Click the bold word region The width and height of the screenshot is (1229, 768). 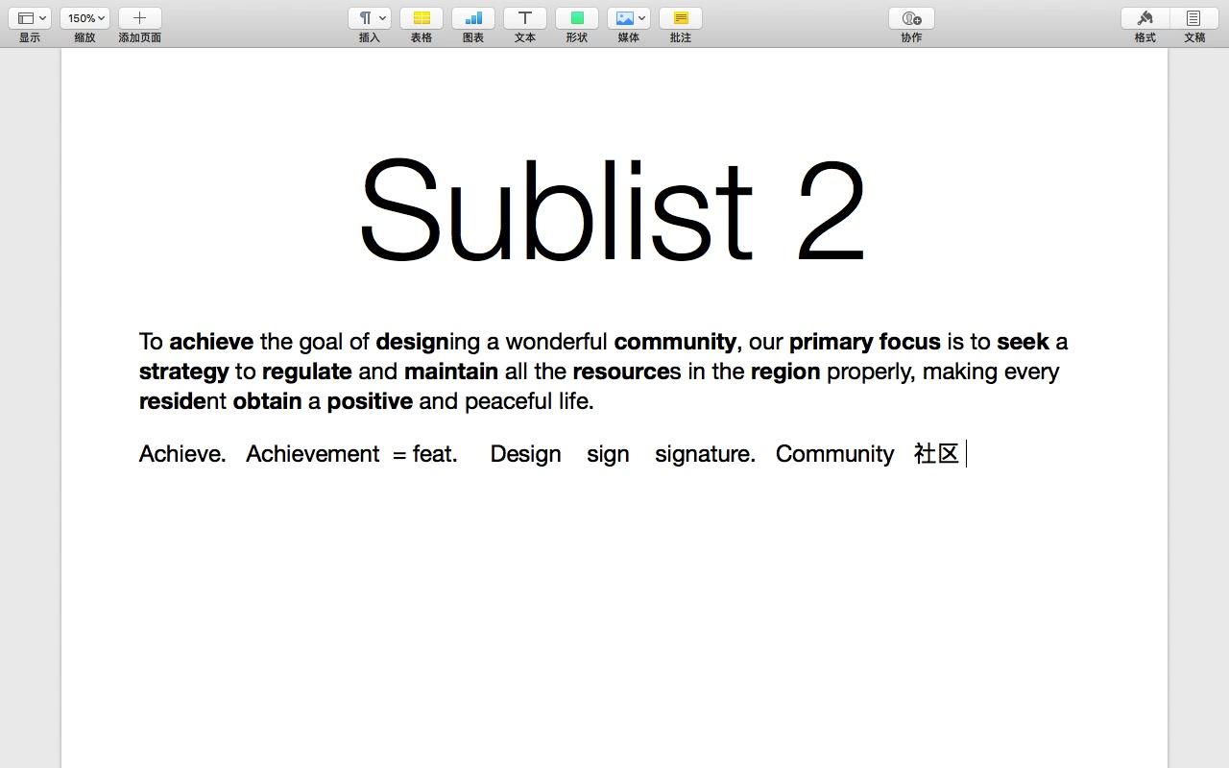tap(785, 372)
